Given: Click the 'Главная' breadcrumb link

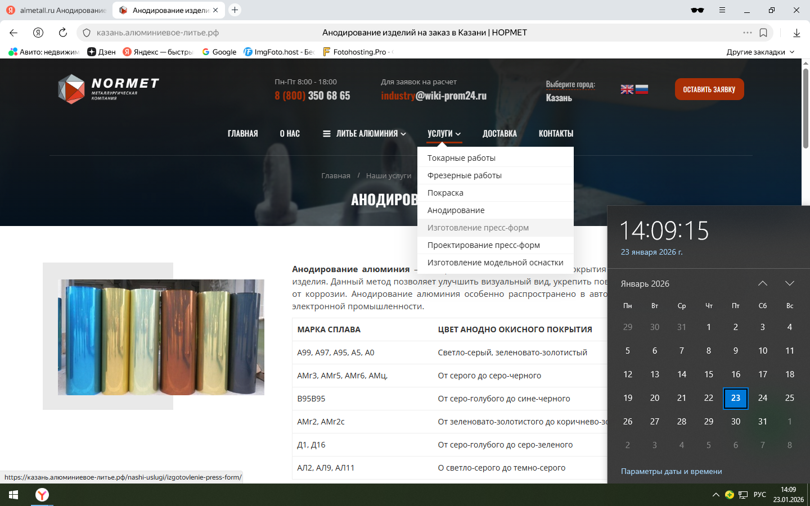Looking at the screenshot, I should click(336, 176).
